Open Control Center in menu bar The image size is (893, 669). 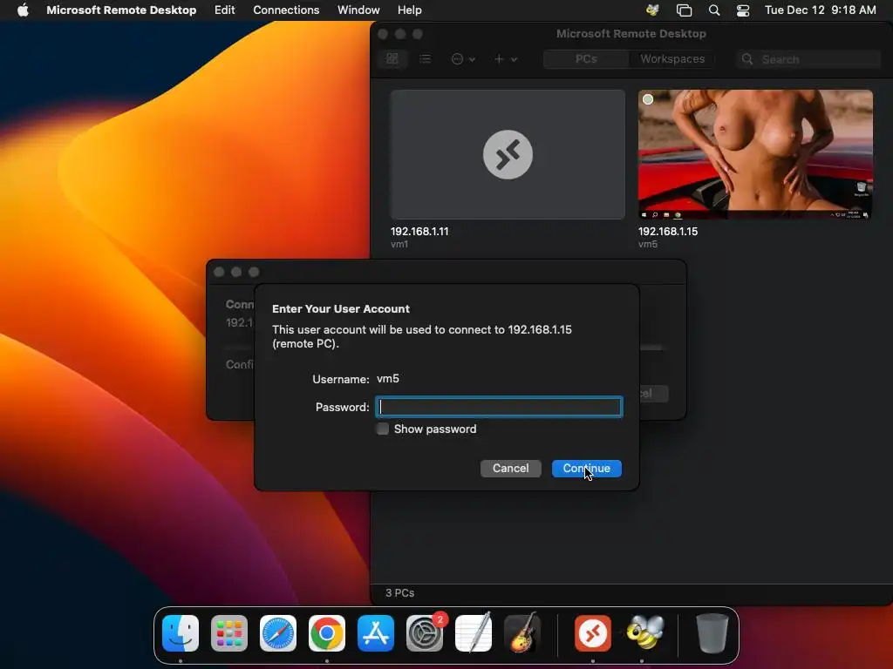(743, 10)
